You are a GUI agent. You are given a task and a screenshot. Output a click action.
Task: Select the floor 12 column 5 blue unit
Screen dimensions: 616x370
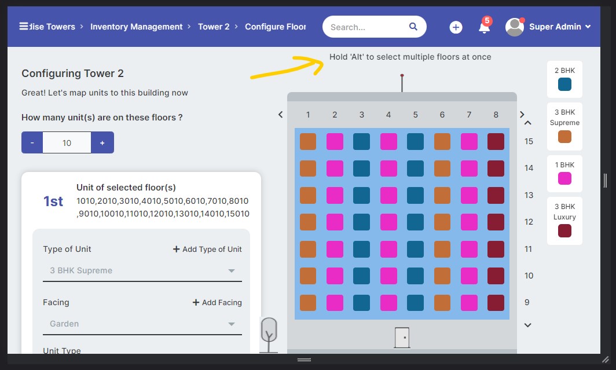pos(415,222)
